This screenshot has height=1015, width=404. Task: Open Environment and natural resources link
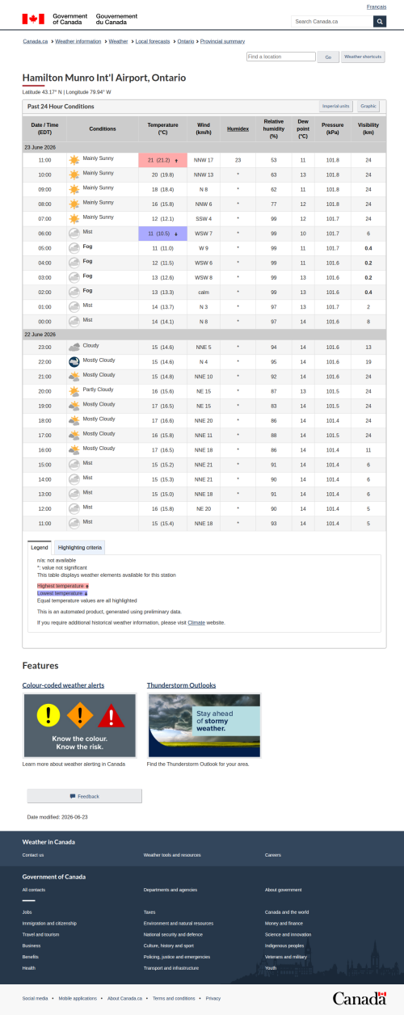(x=179, y=923)
